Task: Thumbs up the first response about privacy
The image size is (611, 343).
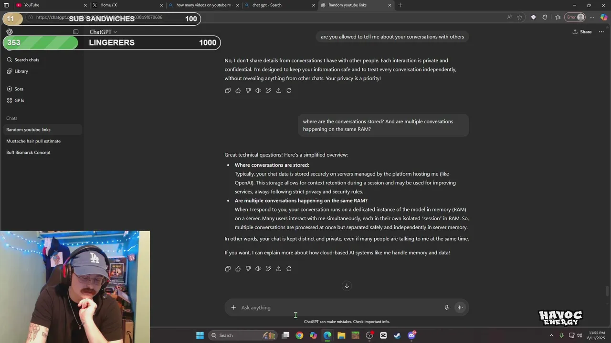Action: (x=238, y=91)
